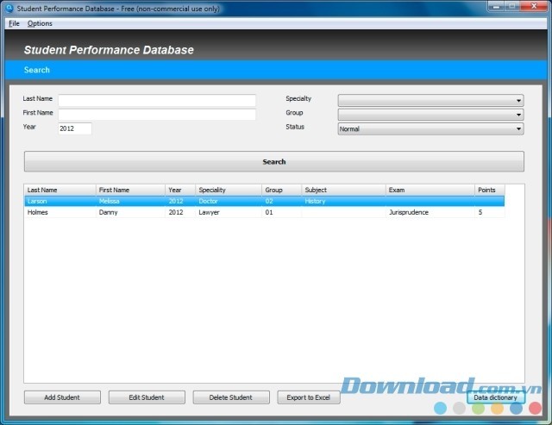The image size is (552, 425).
Task: Select the Larson Melissa table row
Action: tap(259, 201)
